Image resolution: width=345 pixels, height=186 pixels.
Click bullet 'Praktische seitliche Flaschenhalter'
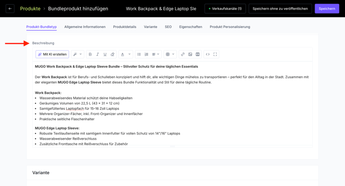(67, 119)
